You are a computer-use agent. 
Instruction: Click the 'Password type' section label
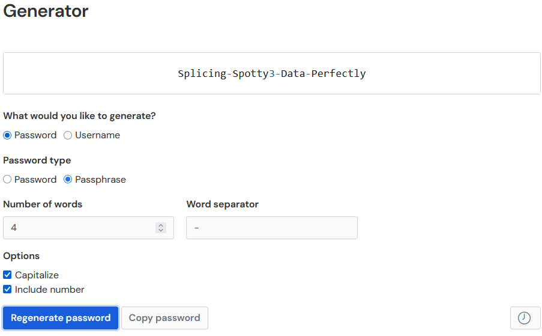37,160
